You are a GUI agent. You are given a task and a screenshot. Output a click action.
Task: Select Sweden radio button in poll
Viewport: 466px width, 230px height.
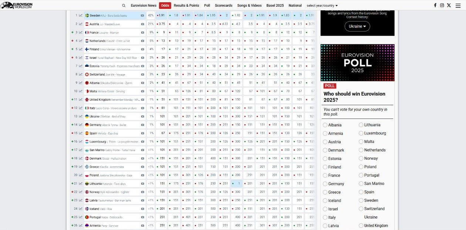361,200
